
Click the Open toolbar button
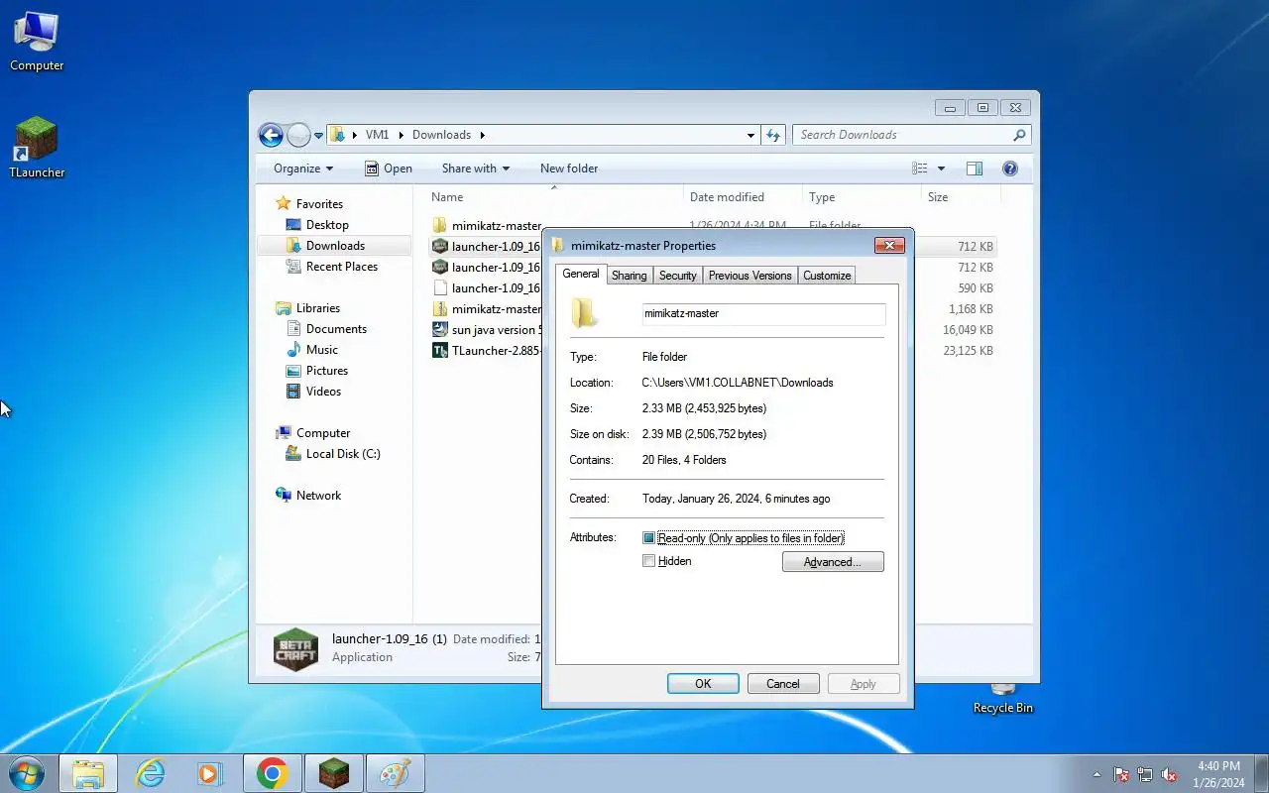(x=388, y=169)
